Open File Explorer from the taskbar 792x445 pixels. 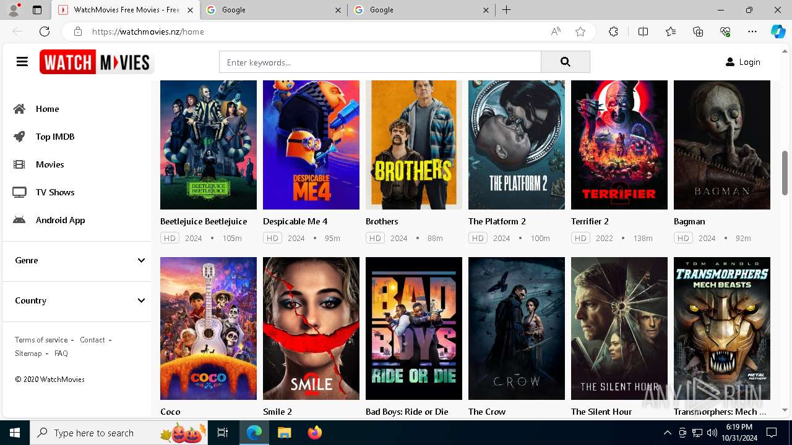[x=284, y=433]
